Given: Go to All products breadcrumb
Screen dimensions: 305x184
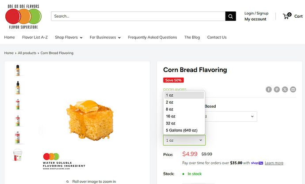Looking at the screenshot, I should tap(27, 53).
